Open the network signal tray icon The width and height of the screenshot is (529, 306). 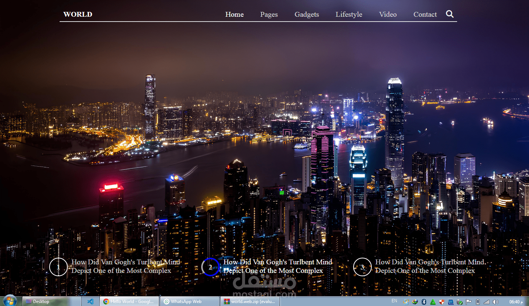pyautogui.click(x=487, y=302)
